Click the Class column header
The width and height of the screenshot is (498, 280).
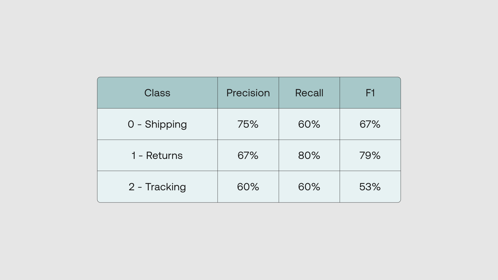[157, 93]
